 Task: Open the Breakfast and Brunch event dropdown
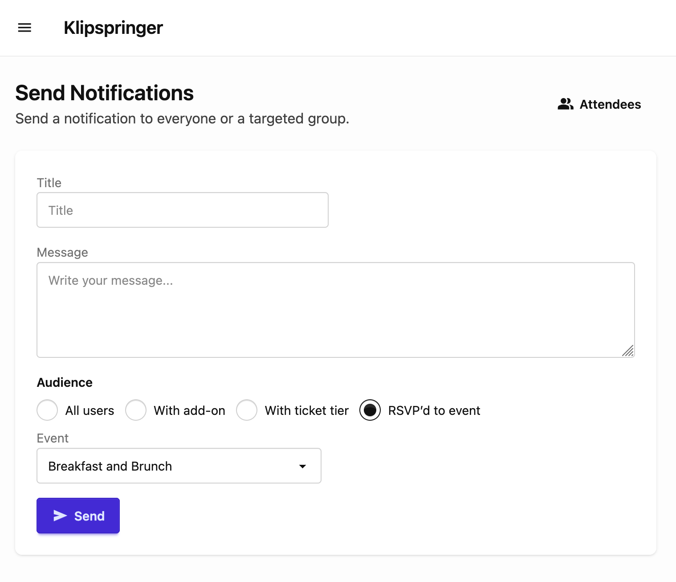(179, 466)
